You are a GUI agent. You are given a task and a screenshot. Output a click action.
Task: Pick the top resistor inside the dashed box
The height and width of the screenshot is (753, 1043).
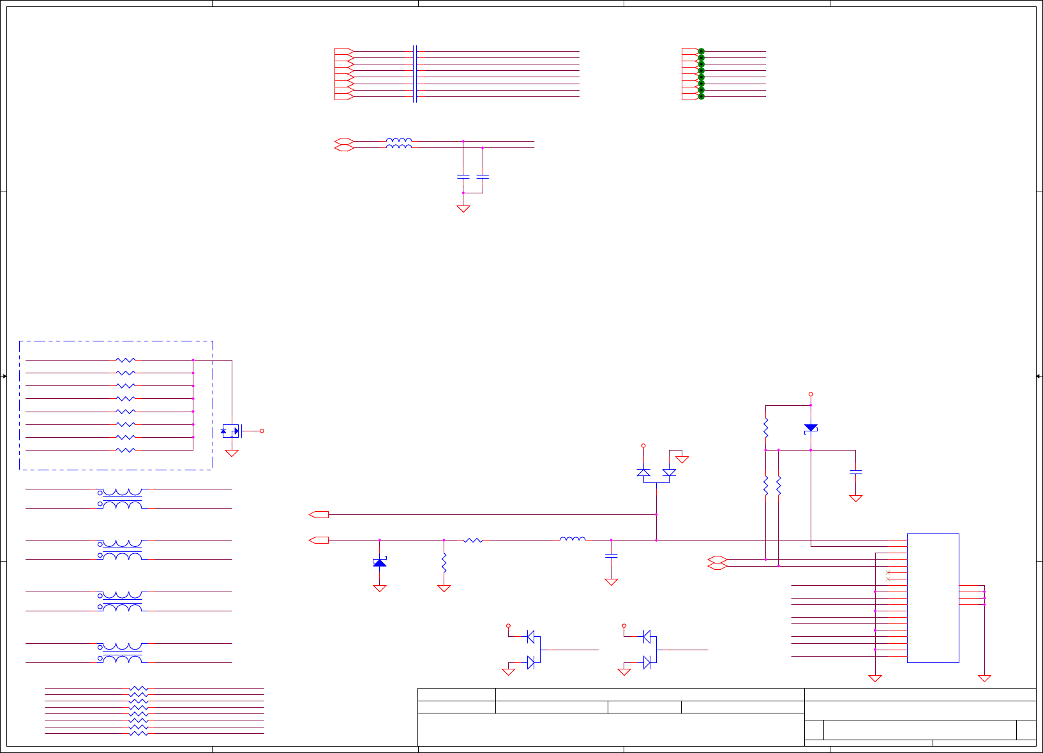(x=126, y=360)
